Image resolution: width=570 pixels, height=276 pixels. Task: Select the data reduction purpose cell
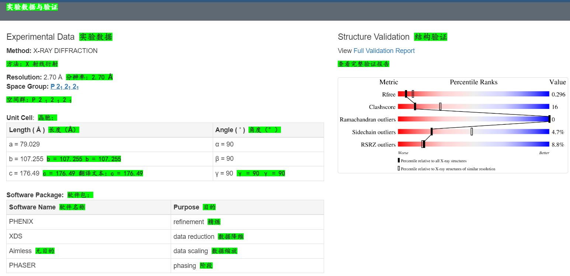point(247,237)
